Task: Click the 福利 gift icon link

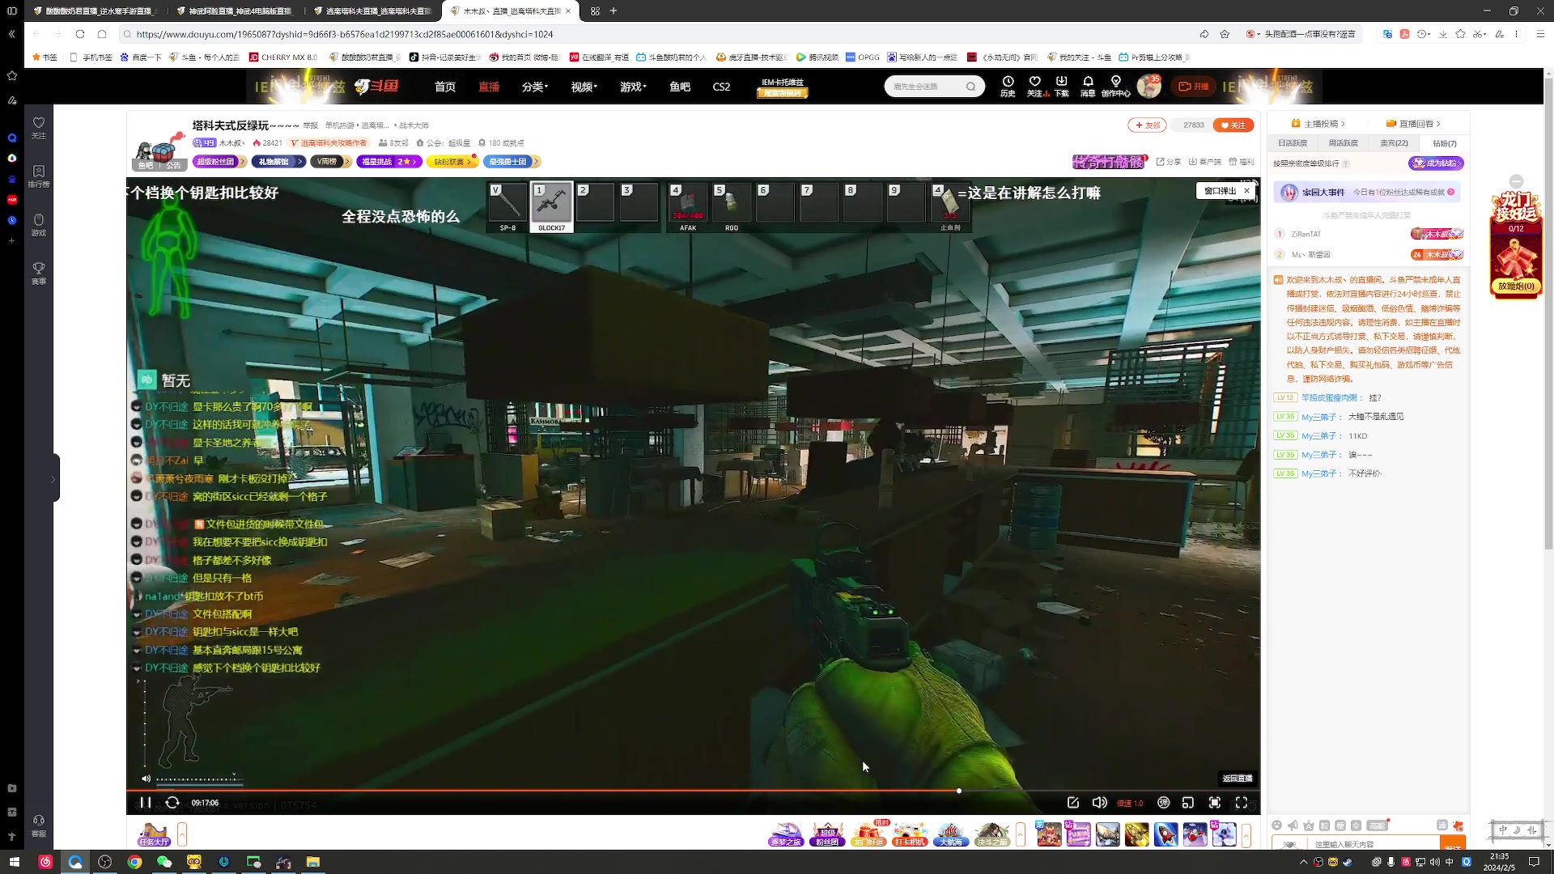Action: [x=1241, y=162]
